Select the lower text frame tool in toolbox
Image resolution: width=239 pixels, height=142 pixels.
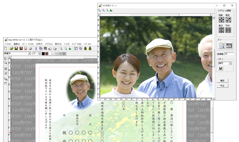point(6,73)
